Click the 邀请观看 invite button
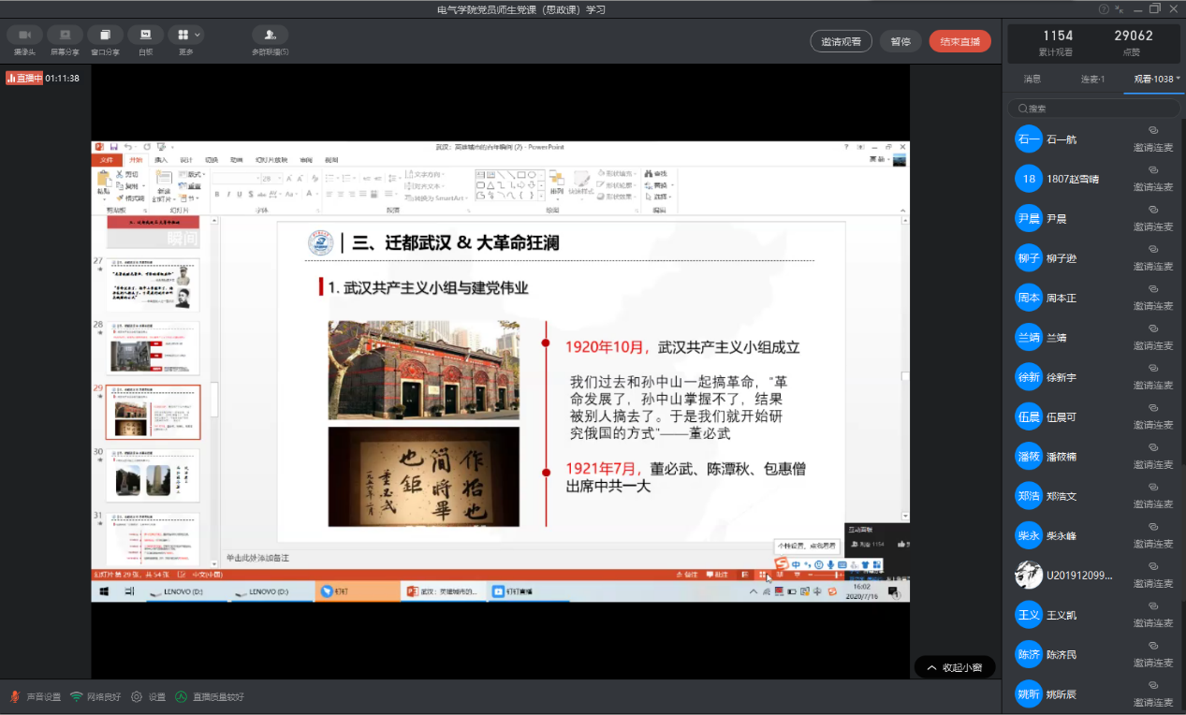 coord(841,41)
